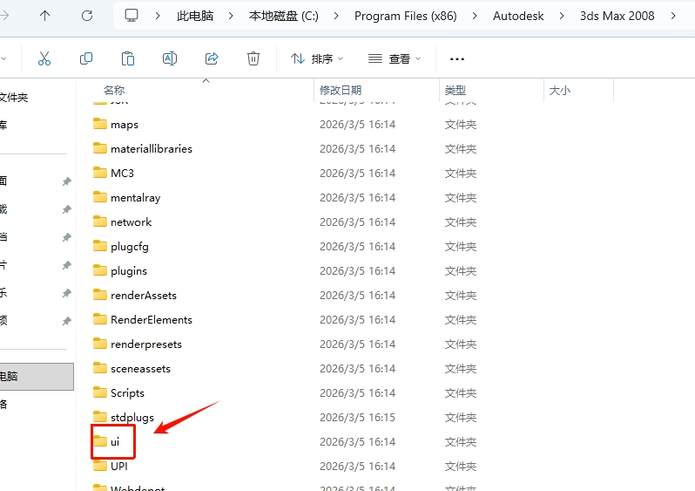The height and width of the screenshot is (491, 695).
Task: Click the Share icon in toolbar
Action: coord(212,58)
